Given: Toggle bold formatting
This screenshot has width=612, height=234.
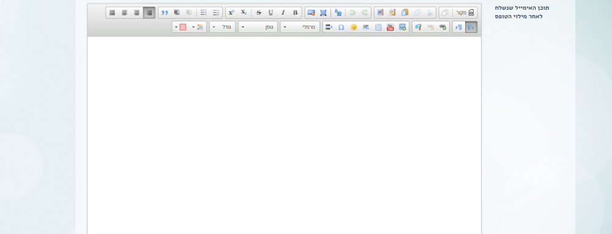Looking at the screenshot, I should (x=295, y=12).
